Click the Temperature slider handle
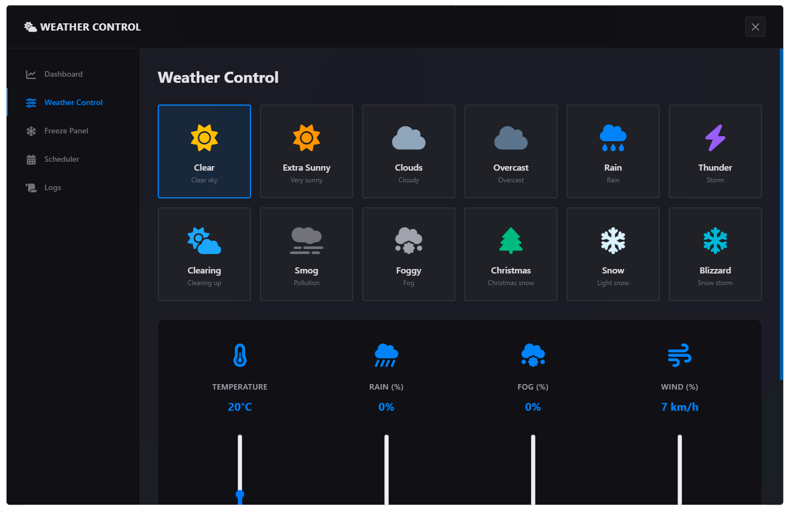 pos(240,494)
